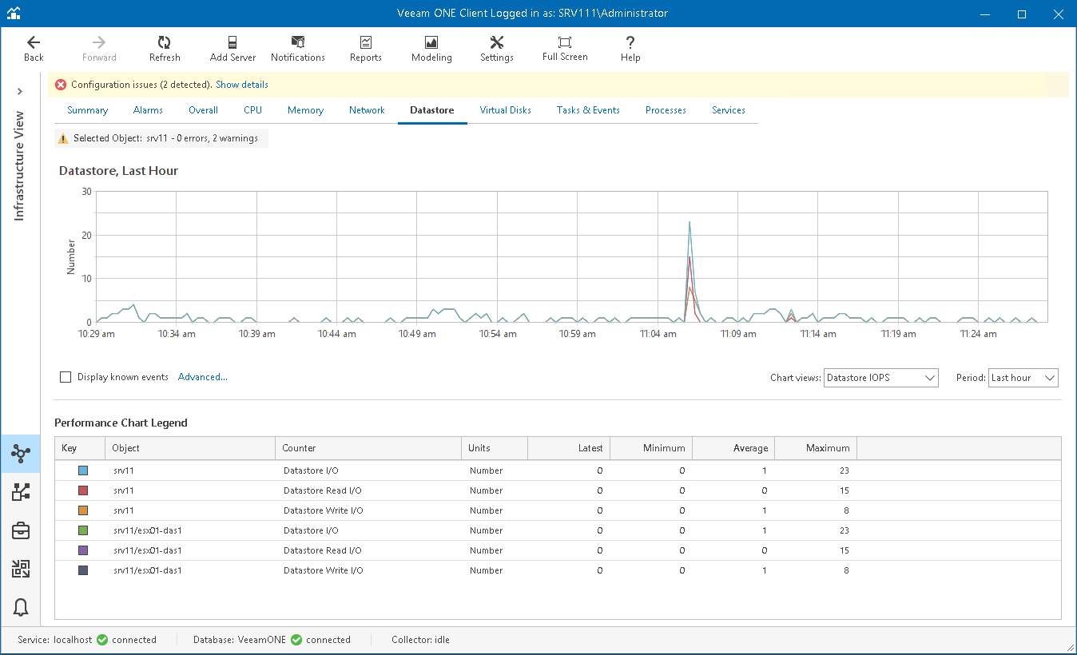
Task: Open Business View sidebar icon
Action: [x=21, y=492]
